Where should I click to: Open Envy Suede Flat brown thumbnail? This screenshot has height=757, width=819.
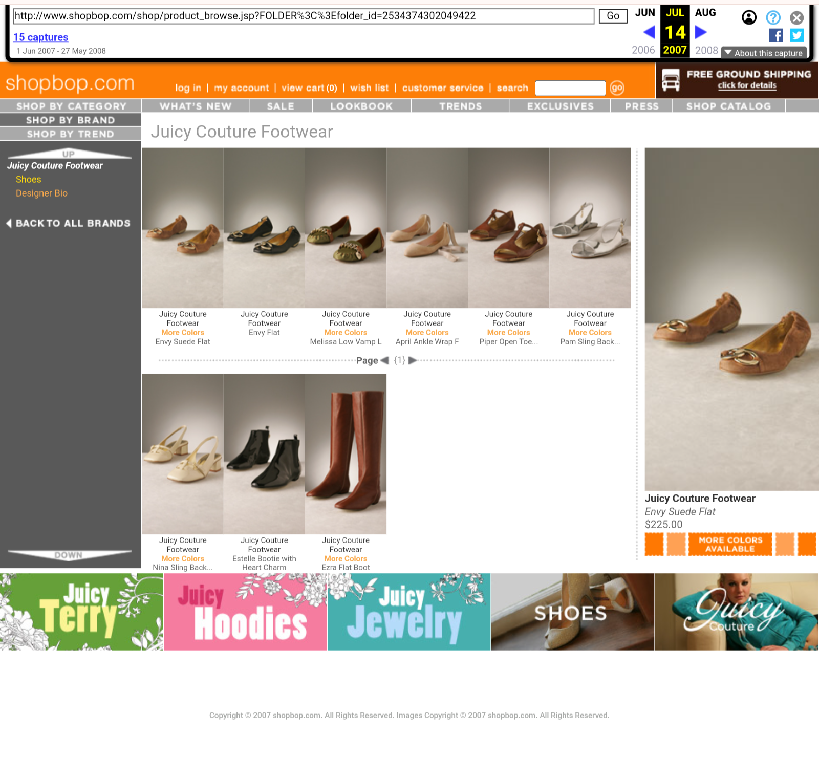click(x=183, y=228)
